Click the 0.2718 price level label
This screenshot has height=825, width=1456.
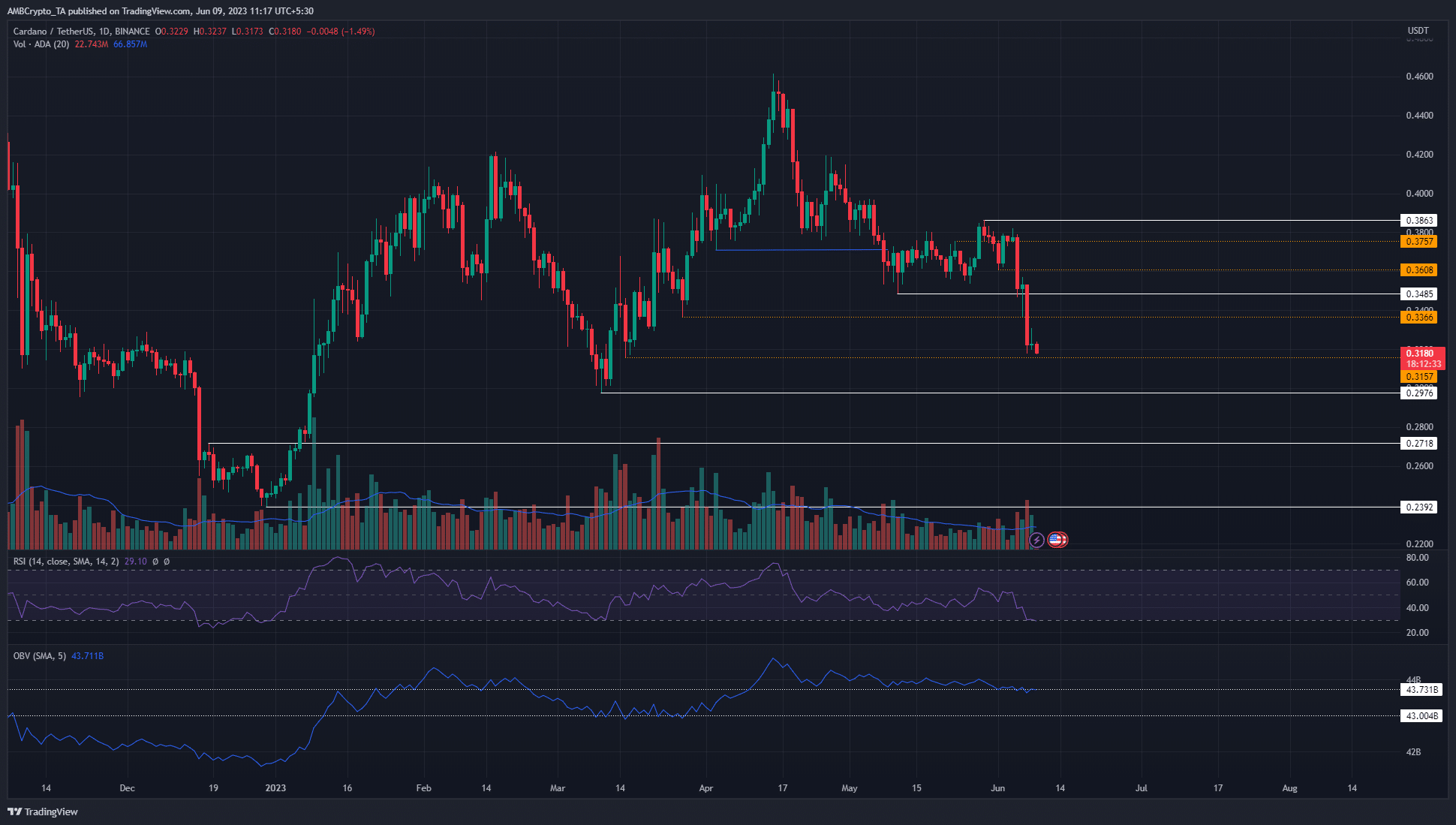(x=1419, y=444)
